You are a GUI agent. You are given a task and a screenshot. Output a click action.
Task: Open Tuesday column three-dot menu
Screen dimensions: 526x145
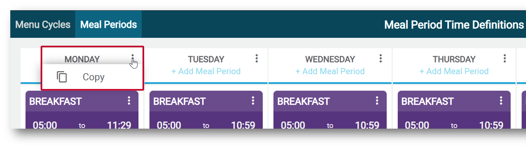pyautogui.click(x=256, y=58)
